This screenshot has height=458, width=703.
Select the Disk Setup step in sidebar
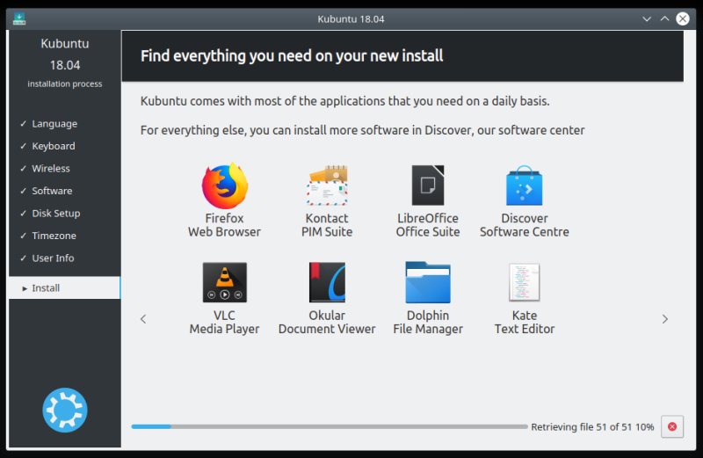(x=55, y=213)
